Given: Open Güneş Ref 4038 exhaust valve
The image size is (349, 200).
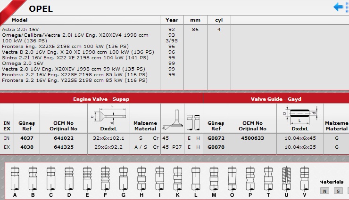Looking at the screenshot, I should pyautogui.click(x=27, y=147).
